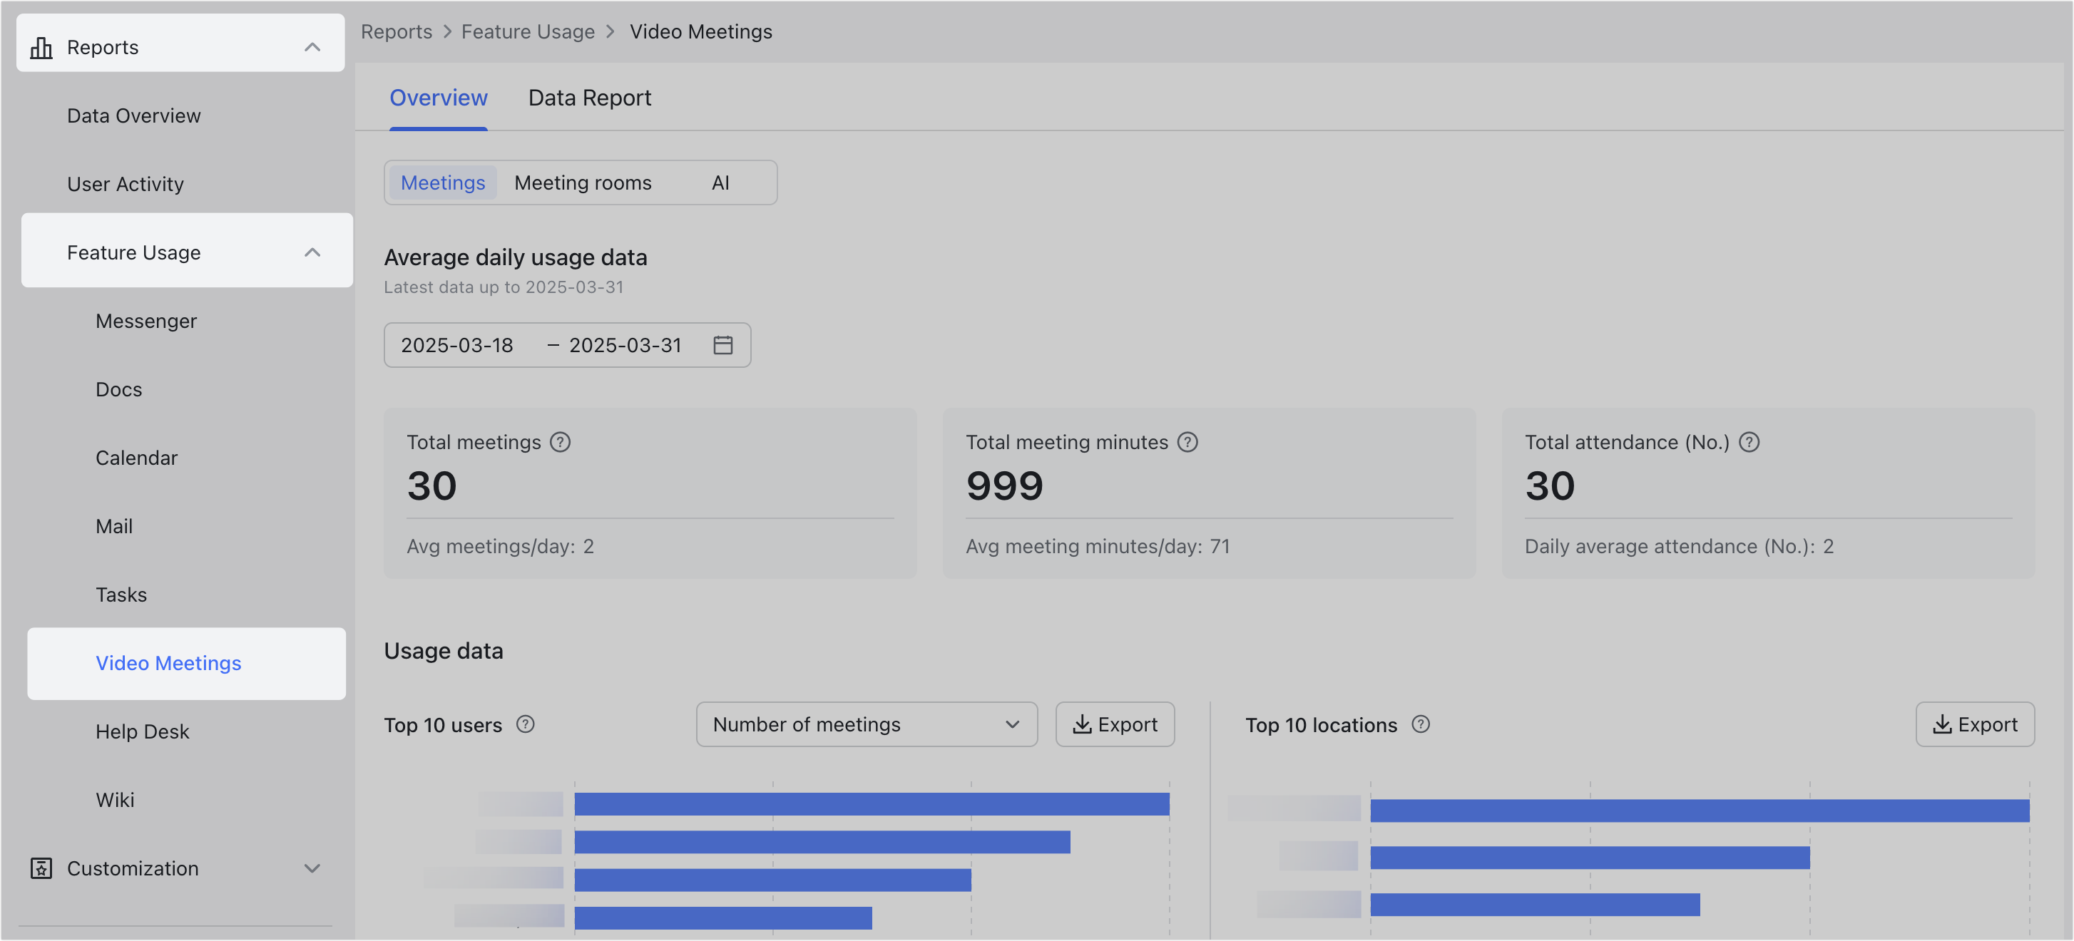Open Docs usage report
2074x941 pixels.
(x=119, y=390)
